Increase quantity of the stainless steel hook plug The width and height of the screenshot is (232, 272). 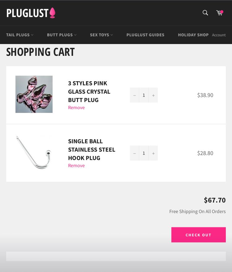[x=153, y=153]
